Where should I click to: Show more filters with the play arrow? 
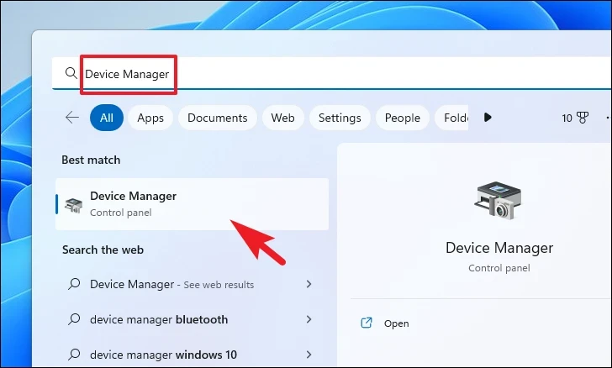click(x=488, y=117)
